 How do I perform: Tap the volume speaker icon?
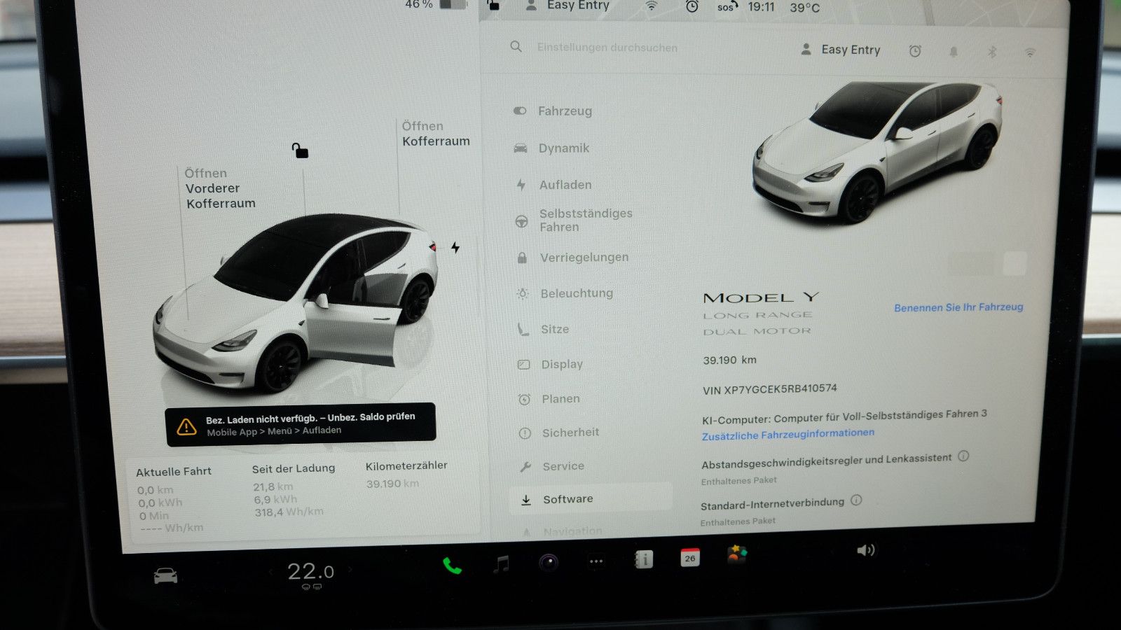865,550
